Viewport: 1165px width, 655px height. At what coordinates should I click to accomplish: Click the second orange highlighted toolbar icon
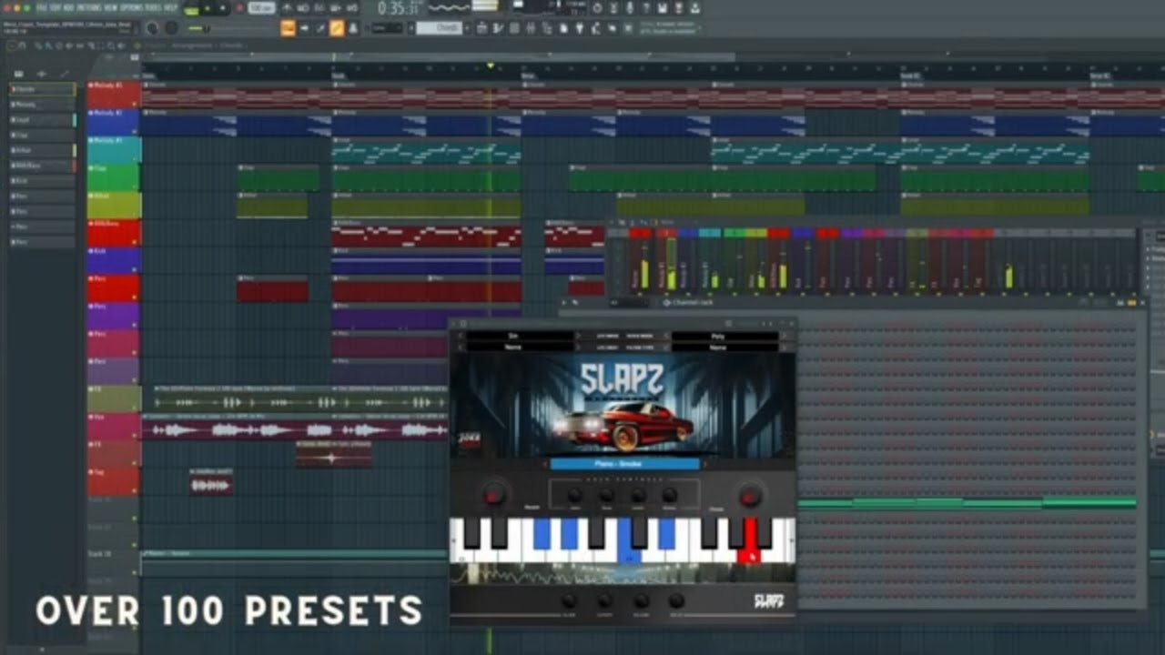[337, 28]
